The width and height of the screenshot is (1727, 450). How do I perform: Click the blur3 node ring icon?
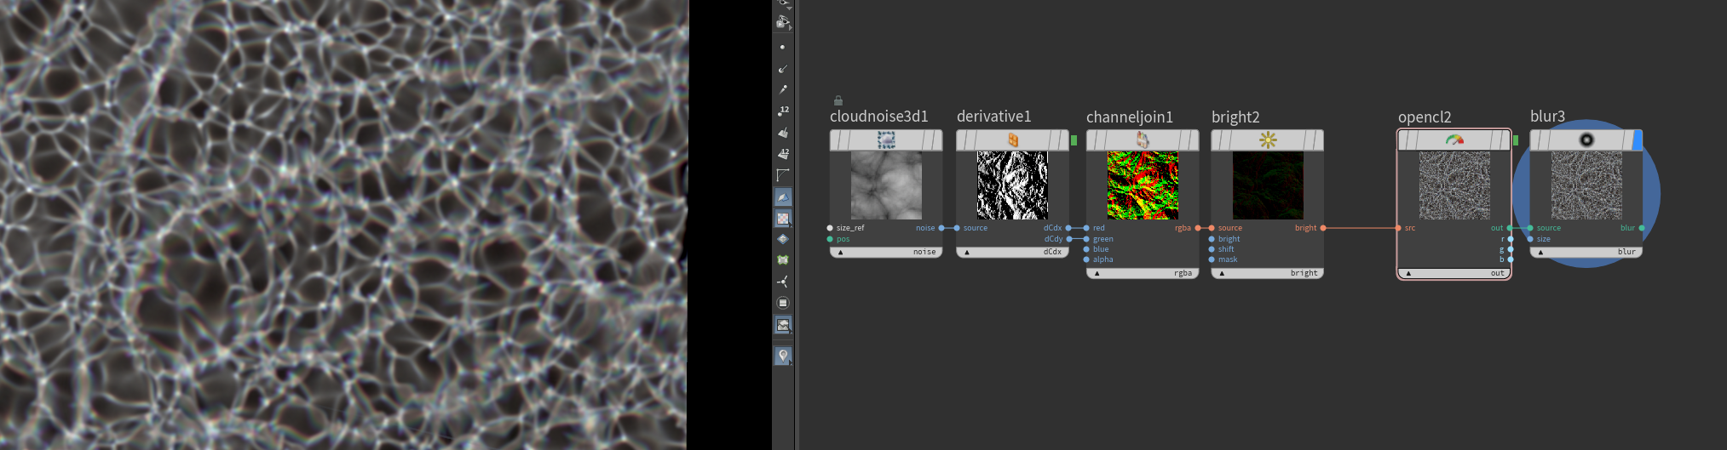[1586, 140]
